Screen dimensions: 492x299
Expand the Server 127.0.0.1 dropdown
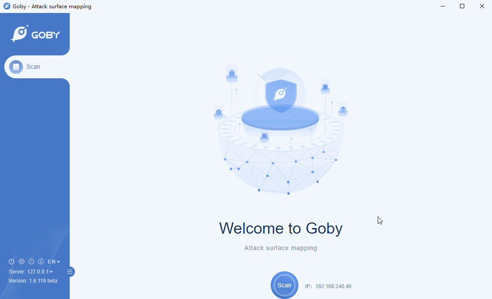pos(31,271)
